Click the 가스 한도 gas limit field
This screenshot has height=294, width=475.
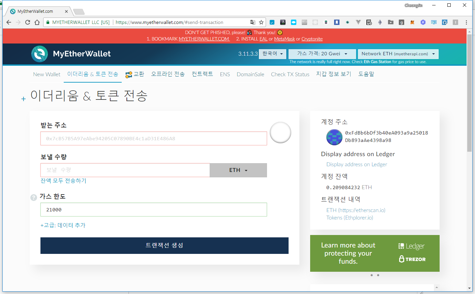pyautogui.click(x=154, y=210)
